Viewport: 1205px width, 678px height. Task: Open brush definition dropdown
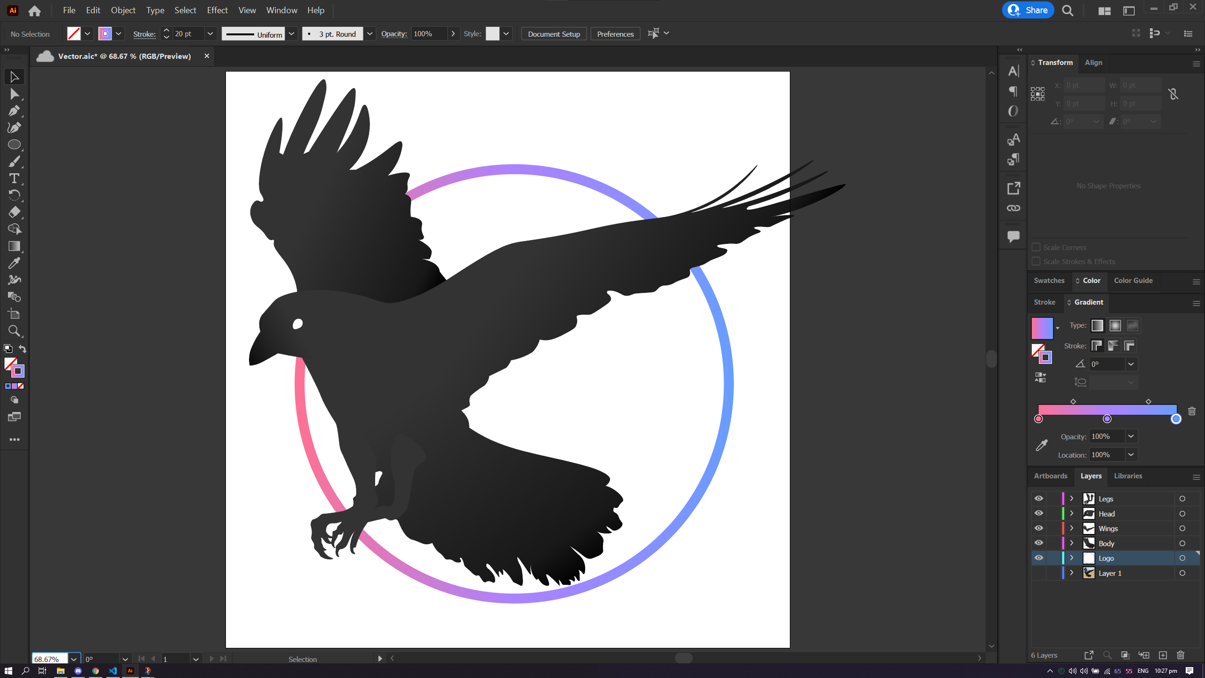[x=370, y=34]
